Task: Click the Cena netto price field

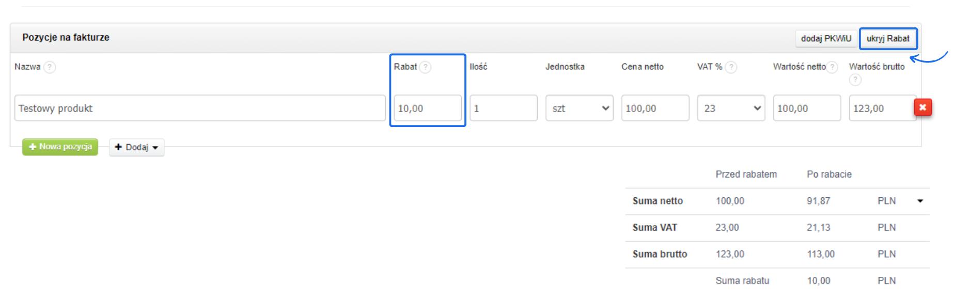Action: (x=655, y=108)
